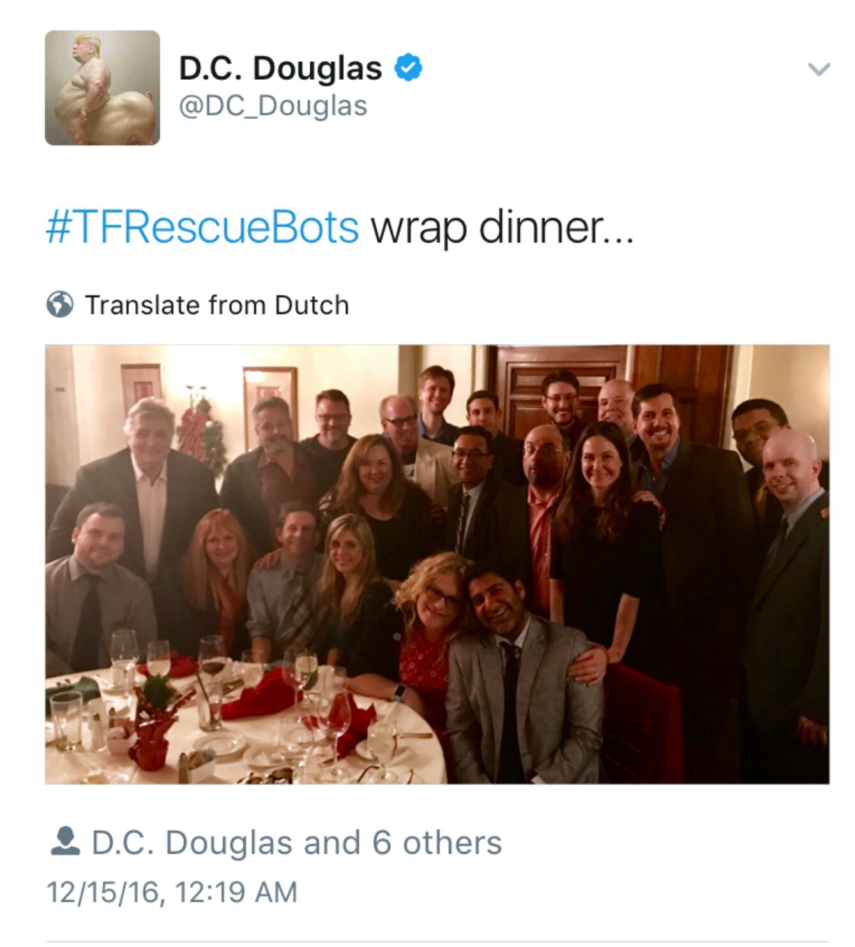Screen dimensions: 855x947
Task: Click the blue verified badge
Action: pos(408,68)
